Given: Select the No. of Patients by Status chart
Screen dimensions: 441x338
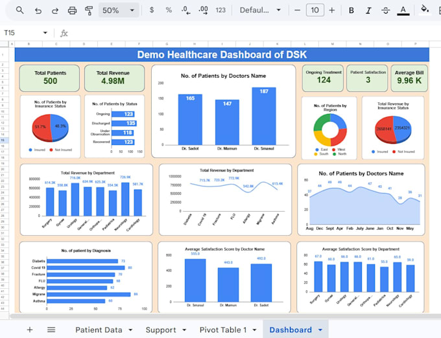Looking at the screenshot, I should (x=115, y=126).
